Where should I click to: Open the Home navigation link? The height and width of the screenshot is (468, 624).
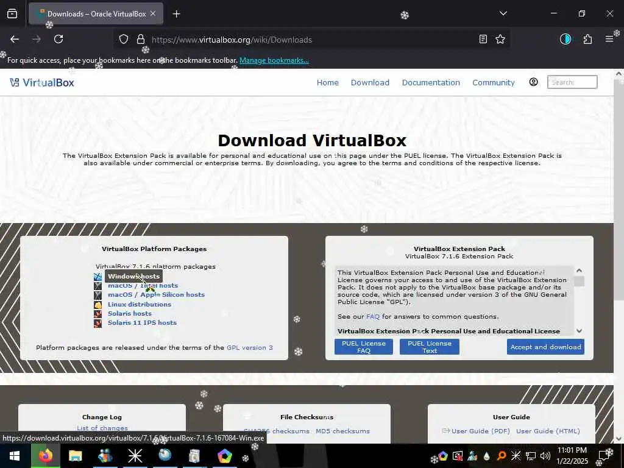click(327, 82)
